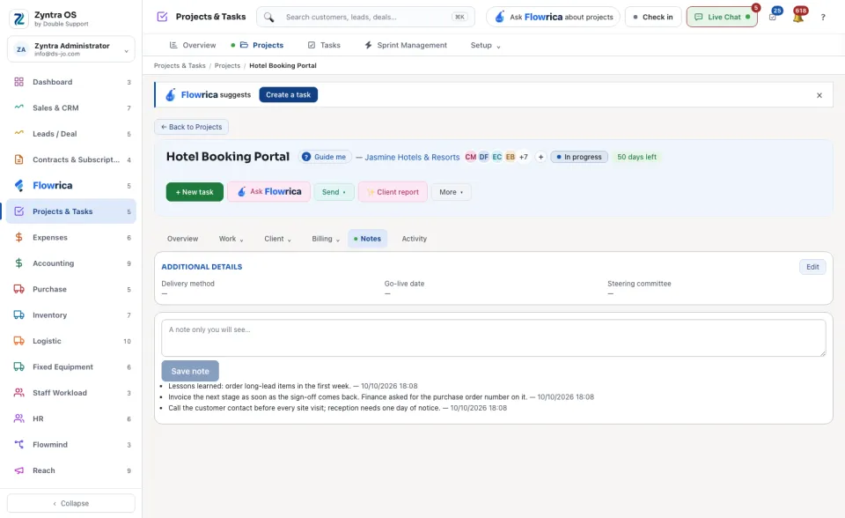
Task: Click the Expenses dollar icon
Action: tap(18, 238)
